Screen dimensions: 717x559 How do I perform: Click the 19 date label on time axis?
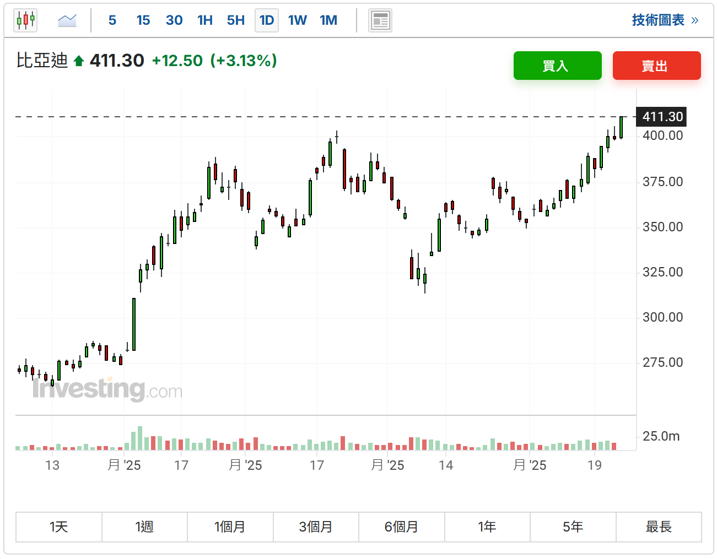595,465
